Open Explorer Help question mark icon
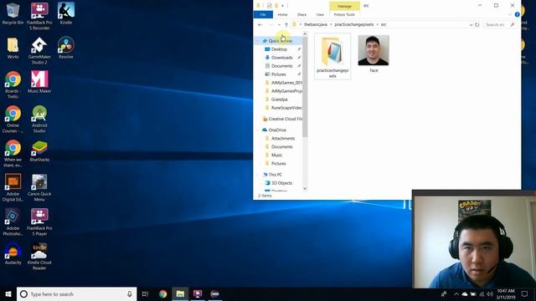The height and width of the screenshot is (301, 536). point(518,14)
